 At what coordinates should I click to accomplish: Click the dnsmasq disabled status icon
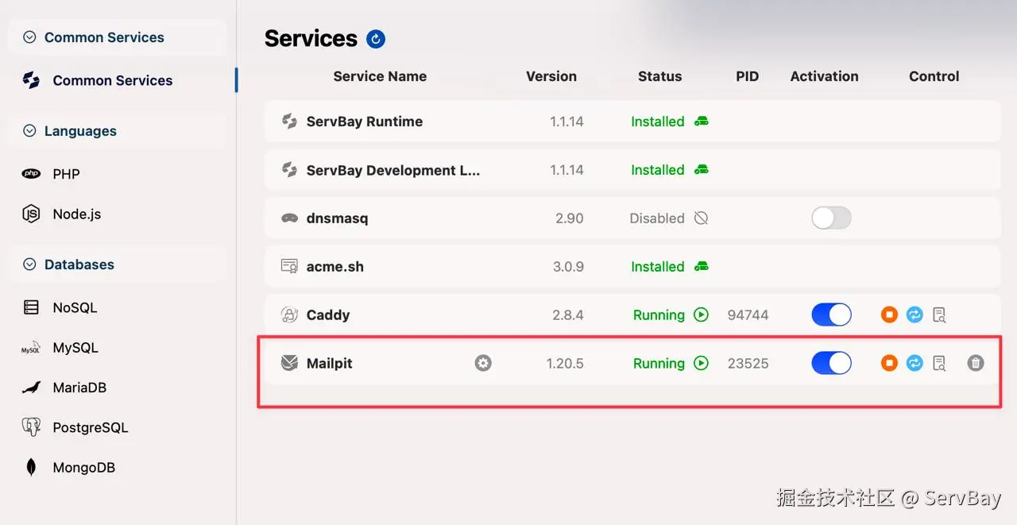tap(701, 218)
